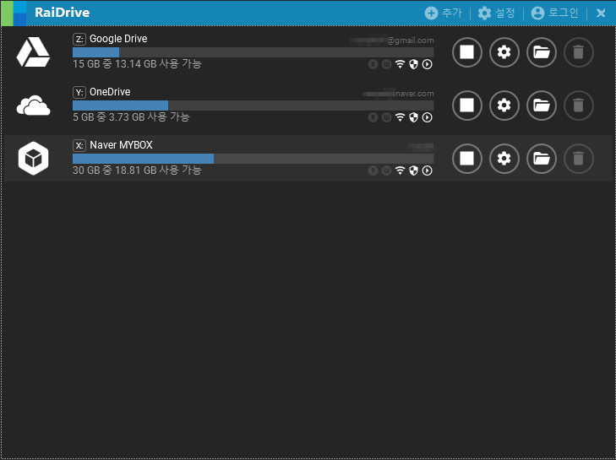Screen dimensions: 616x460
Task: Select the "OneDrive" name label
Action: (110, 92)
